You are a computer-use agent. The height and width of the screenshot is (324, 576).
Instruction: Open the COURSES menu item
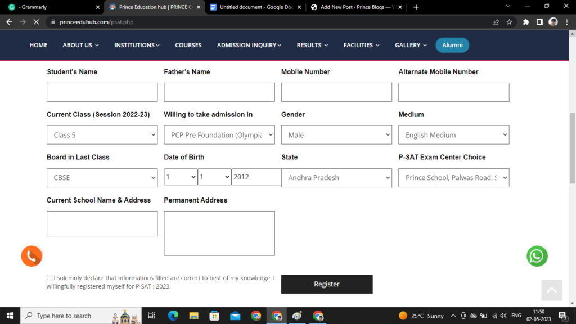point(188,45)
